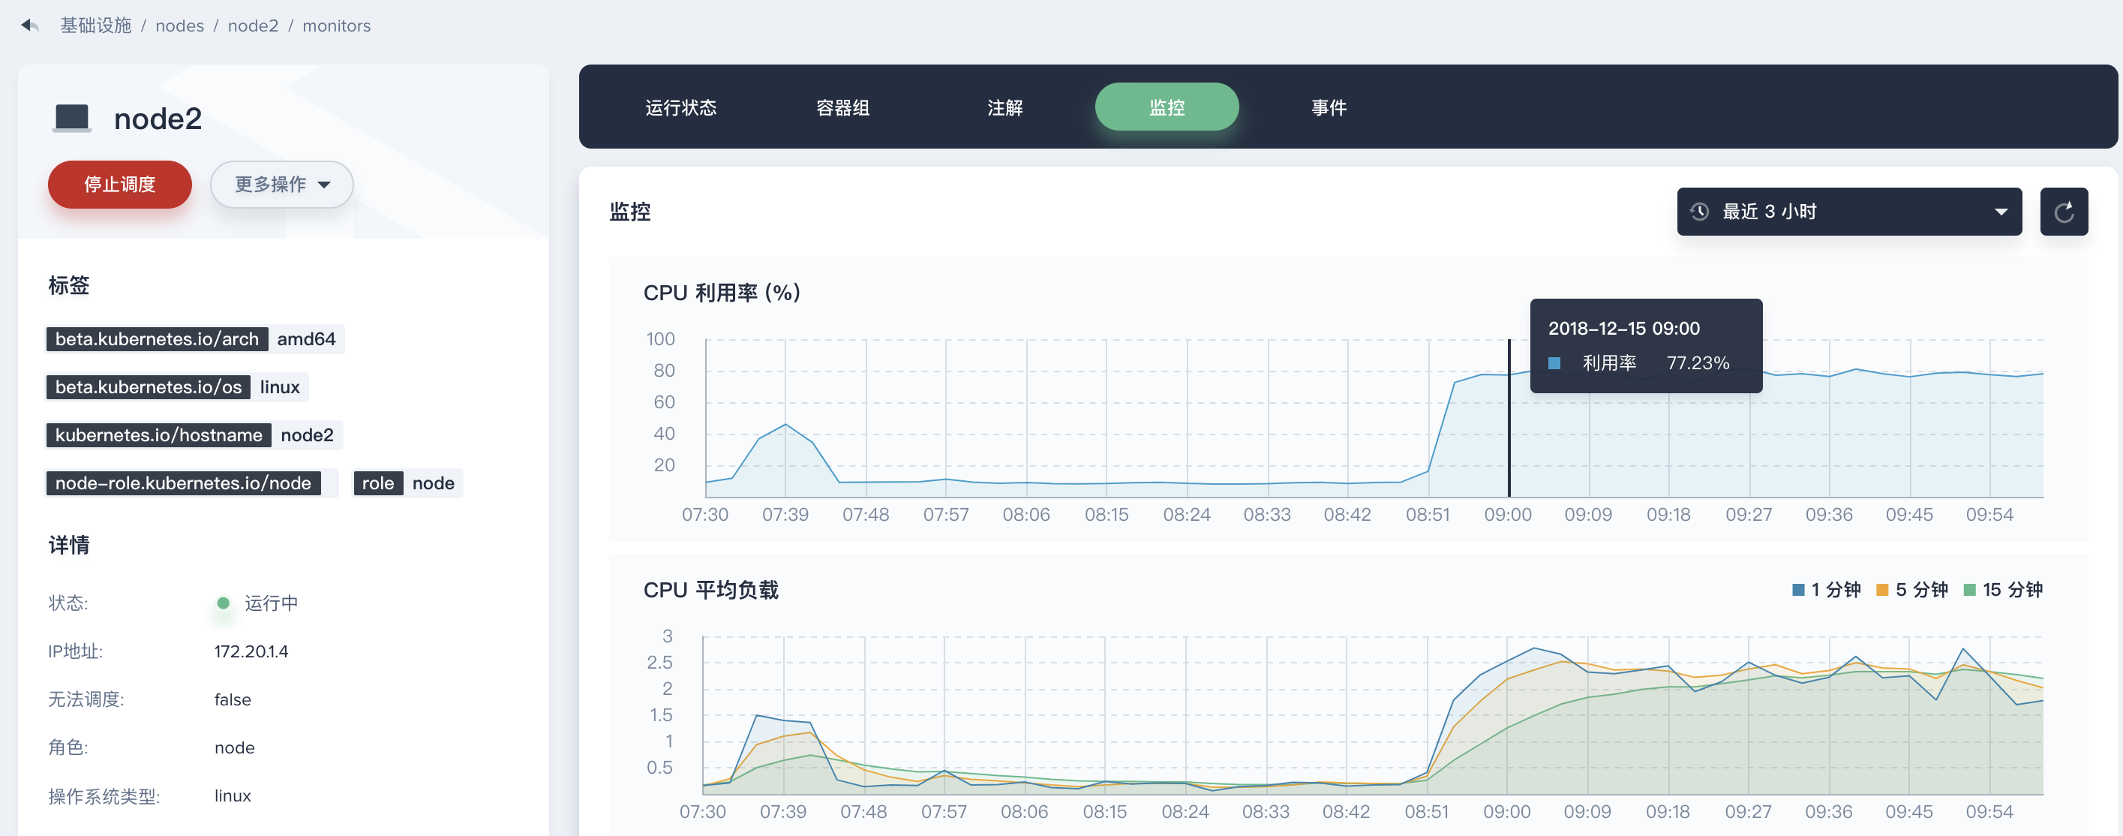The height and width of the screenshot is (836, 2123).
Task: Click the 角色 value node
Action: pyautogui.click(x=234, y=747)
